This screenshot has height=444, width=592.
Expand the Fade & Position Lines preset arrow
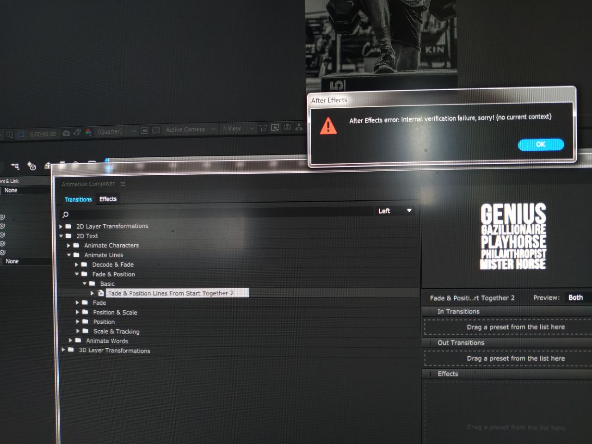[x=92, y=293]
